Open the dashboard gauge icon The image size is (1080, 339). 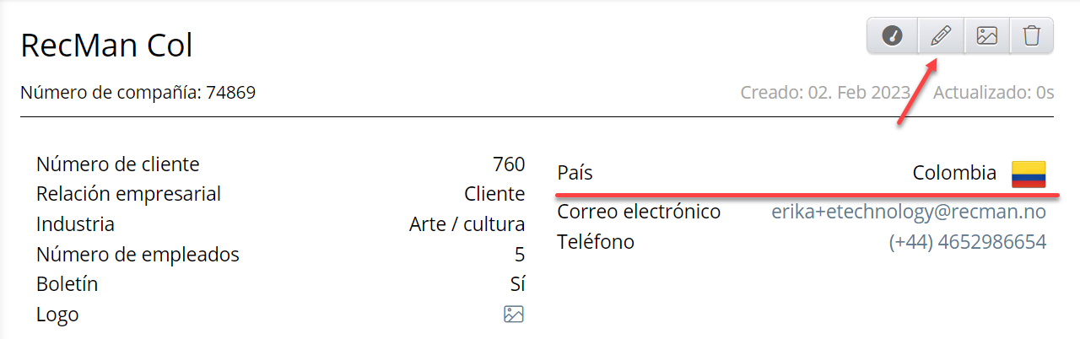893,36
